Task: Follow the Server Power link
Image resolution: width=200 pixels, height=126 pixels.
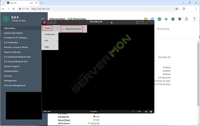Action: 64,120
